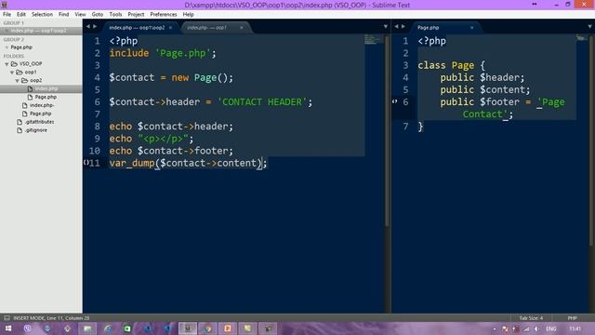The width and height of the screenshot is (595, 335).
Task: Open Page.php under the oop2 folder
Action: click(46, 97)
